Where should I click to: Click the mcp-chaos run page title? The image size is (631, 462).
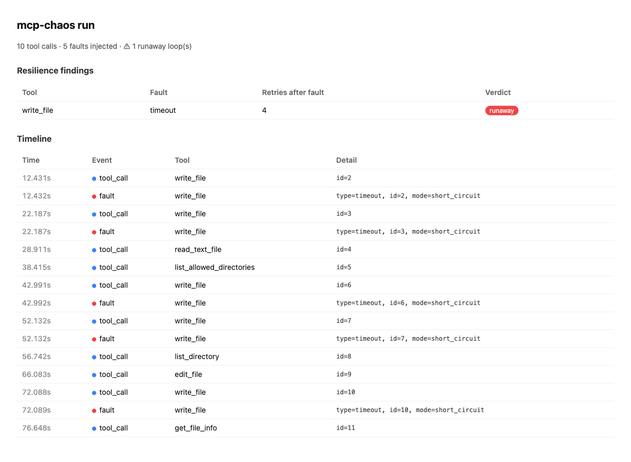point(56,25)
